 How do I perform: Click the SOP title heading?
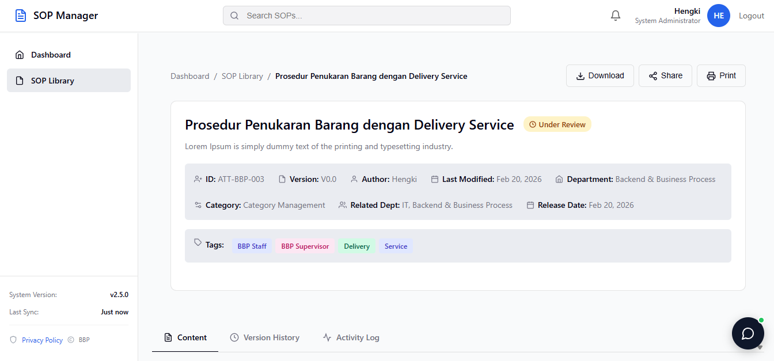(x=350, y=125)
